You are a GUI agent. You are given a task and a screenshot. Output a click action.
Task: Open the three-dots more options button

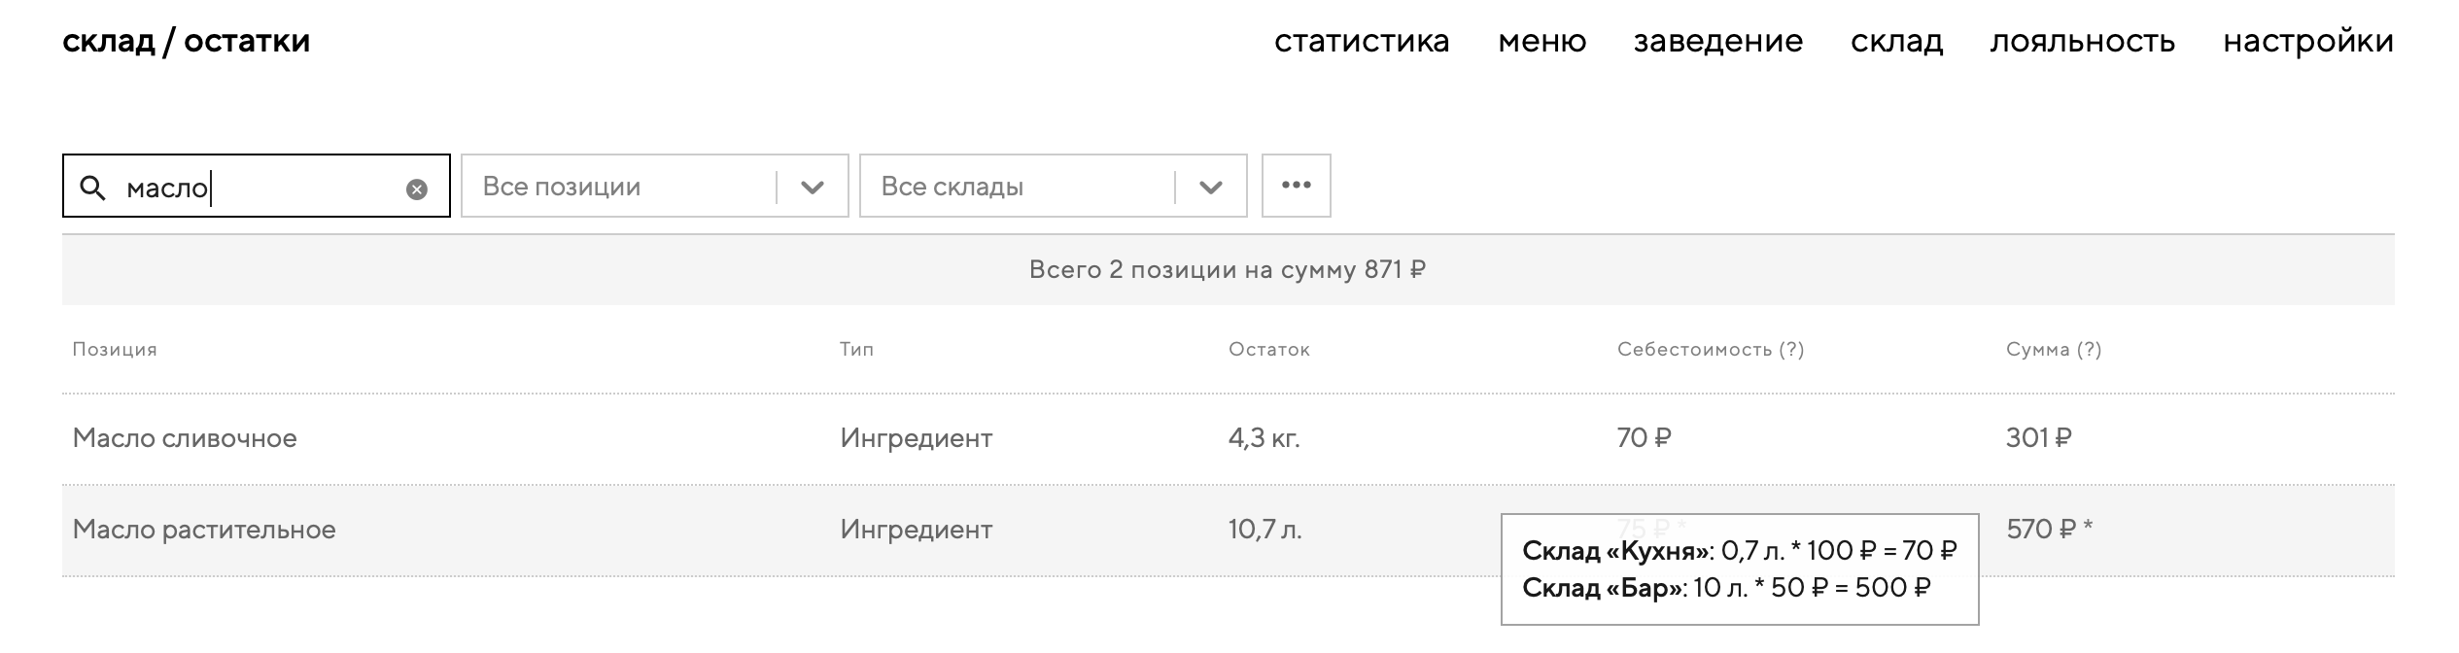click(x=1296, y=186)
